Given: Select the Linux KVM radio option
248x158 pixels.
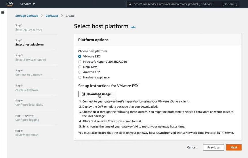Looking at the screenshot, I should [x=80, y=67].
